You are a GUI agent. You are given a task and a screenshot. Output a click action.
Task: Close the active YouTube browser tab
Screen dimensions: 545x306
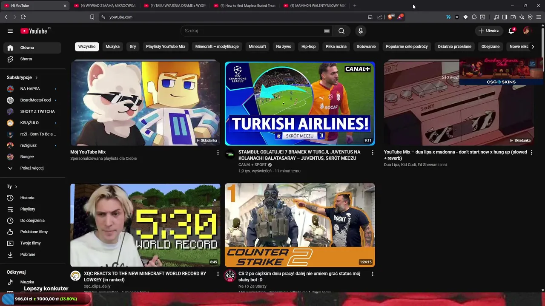pos(65,6)
